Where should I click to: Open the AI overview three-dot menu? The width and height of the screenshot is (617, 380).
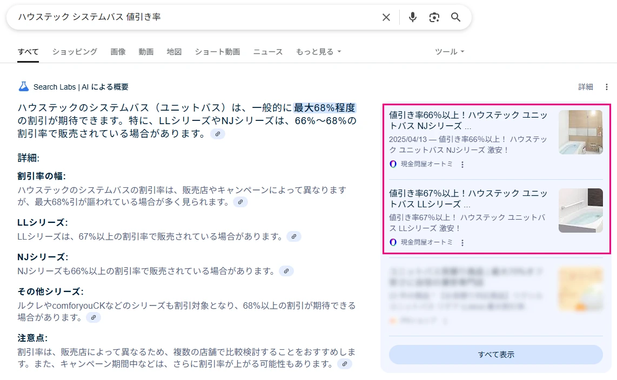pyautogui.click(x=606, y=87)
